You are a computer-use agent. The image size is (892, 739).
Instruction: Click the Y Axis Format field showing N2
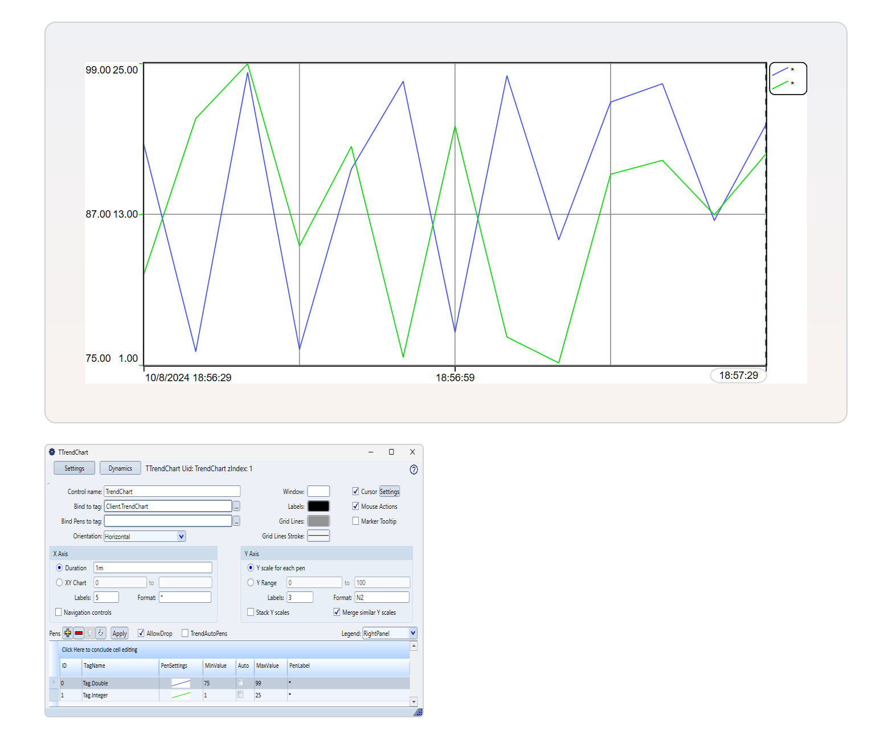(382, 597)
